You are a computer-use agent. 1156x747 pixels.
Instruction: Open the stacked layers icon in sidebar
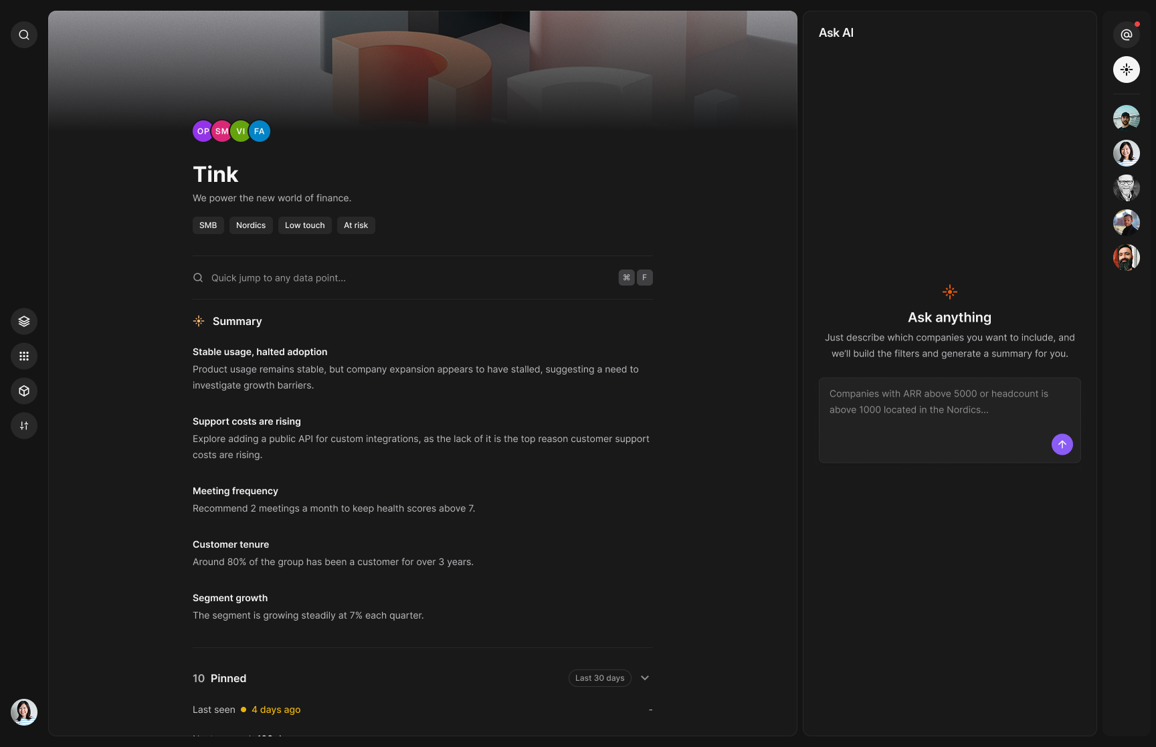[24, 321]
